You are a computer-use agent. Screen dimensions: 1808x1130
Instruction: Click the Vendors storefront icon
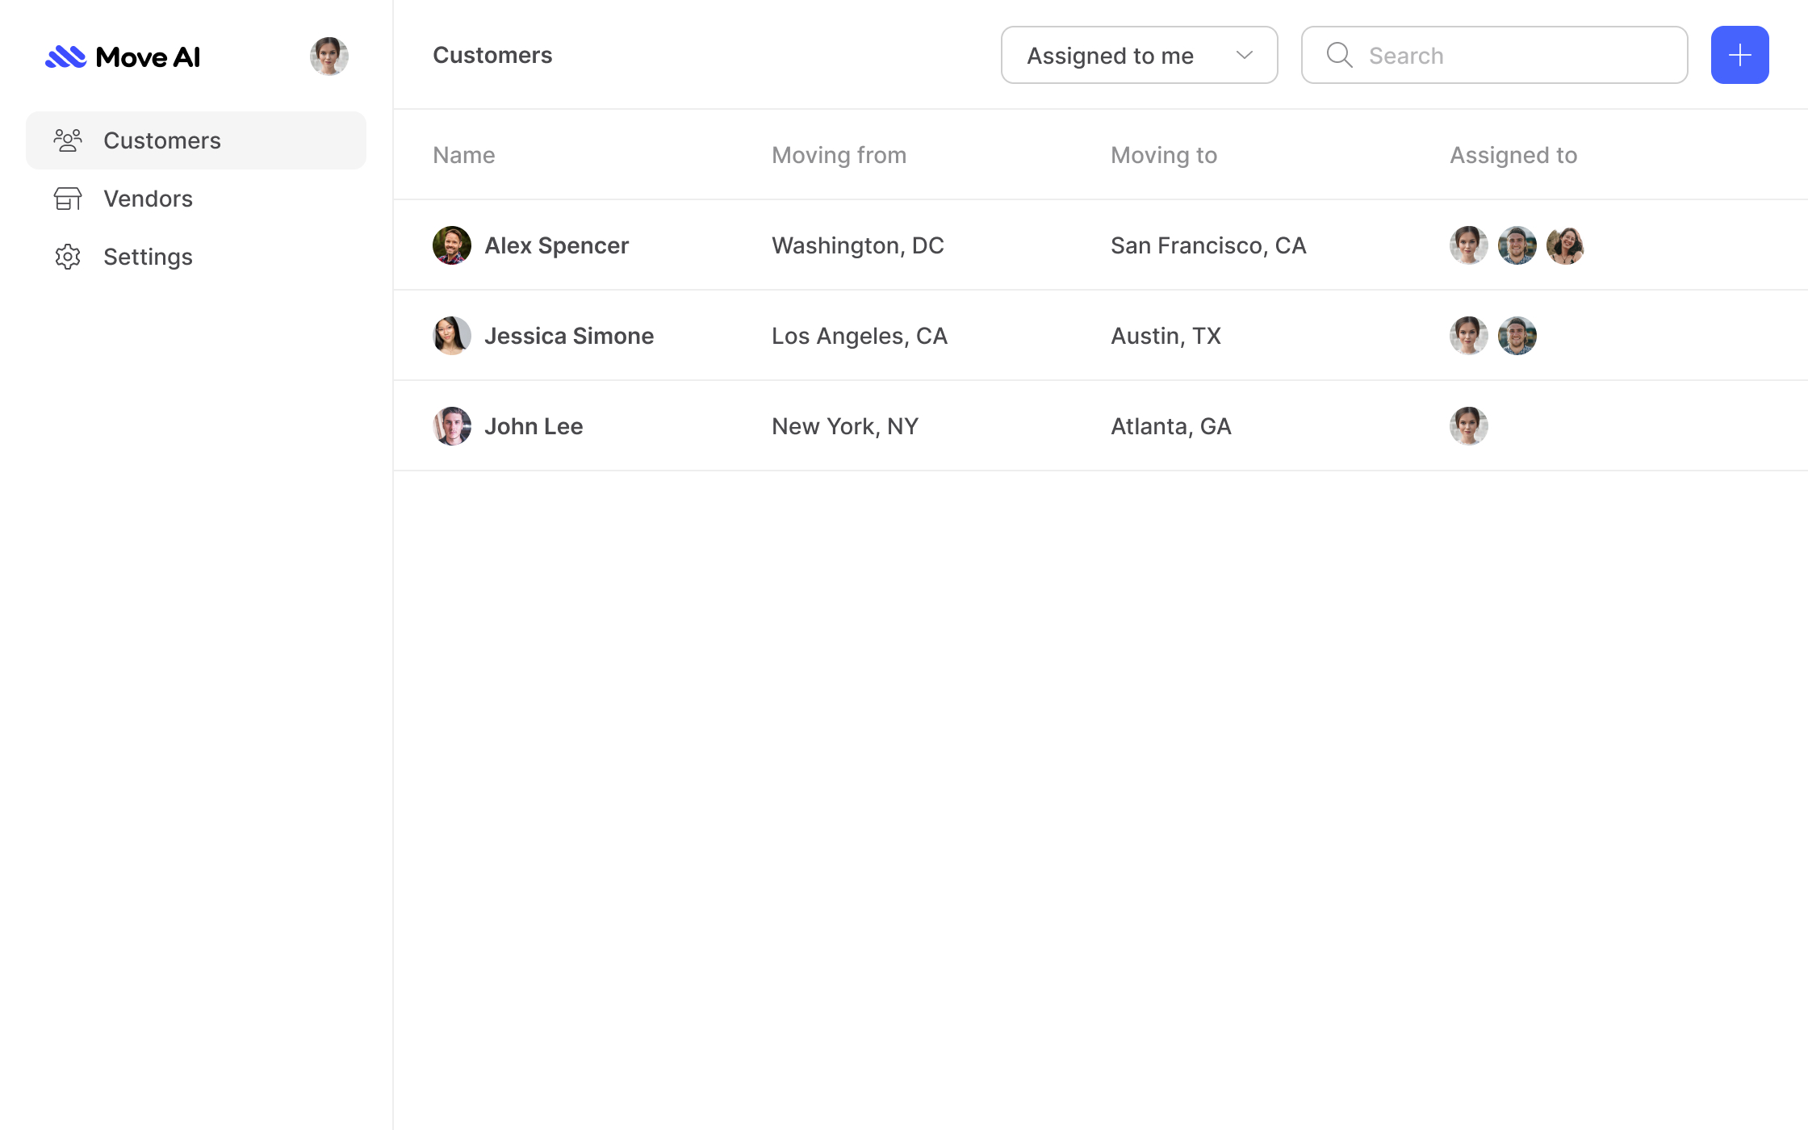click(x=68, y=199)
